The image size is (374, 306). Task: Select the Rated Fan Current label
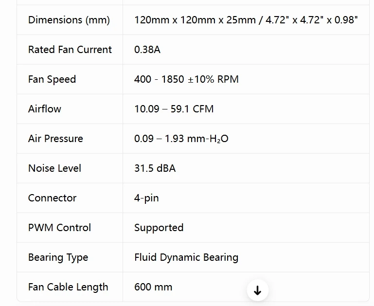pos(70,50)
